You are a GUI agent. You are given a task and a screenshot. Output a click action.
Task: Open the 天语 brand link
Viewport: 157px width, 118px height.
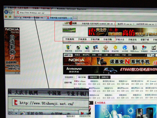[x=124, y=55]
